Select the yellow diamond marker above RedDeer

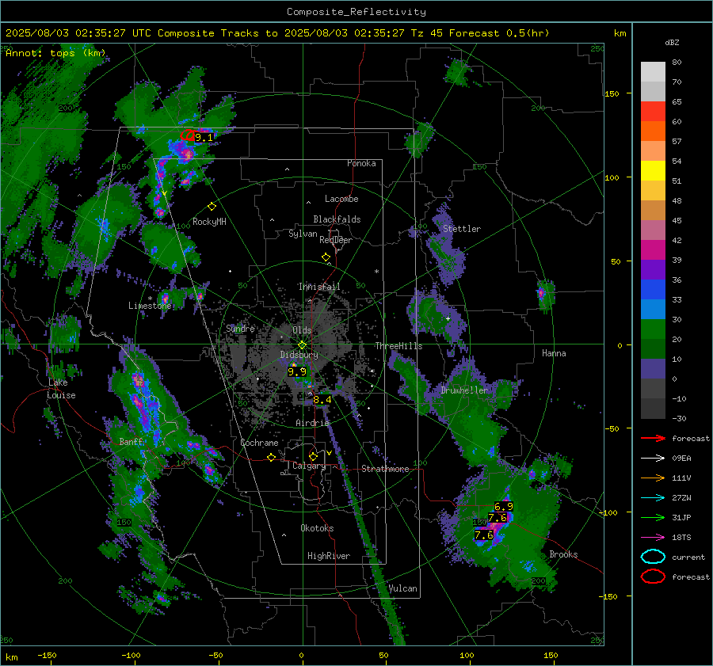[326, 257]
